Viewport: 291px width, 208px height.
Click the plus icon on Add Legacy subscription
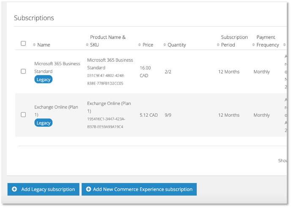pyautogui.click(x=14, y=189)
